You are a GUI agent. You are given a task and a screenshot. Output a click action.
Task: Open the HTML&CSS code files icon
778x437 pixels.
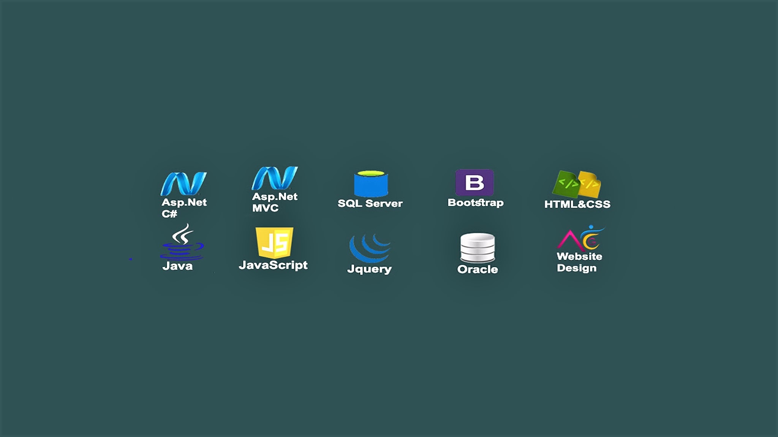click(x=577, y=184)
